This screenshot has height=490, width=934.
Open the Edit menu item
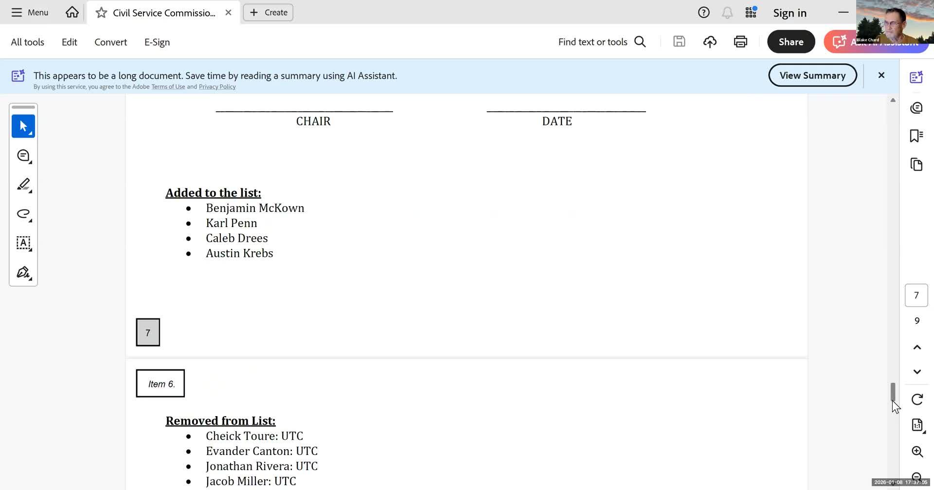pos(69,42)
